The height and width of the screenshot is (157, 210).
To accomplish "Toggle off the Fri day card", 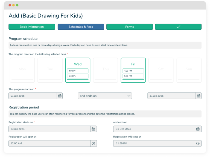I will (x=133, y=64).
